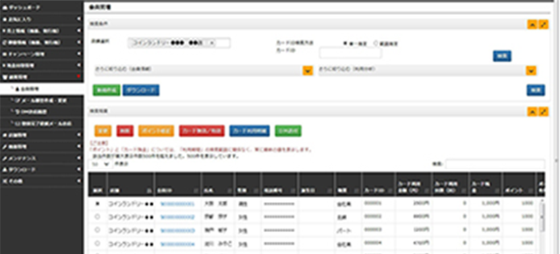Focus the card ID input field

tap(350, 53)
